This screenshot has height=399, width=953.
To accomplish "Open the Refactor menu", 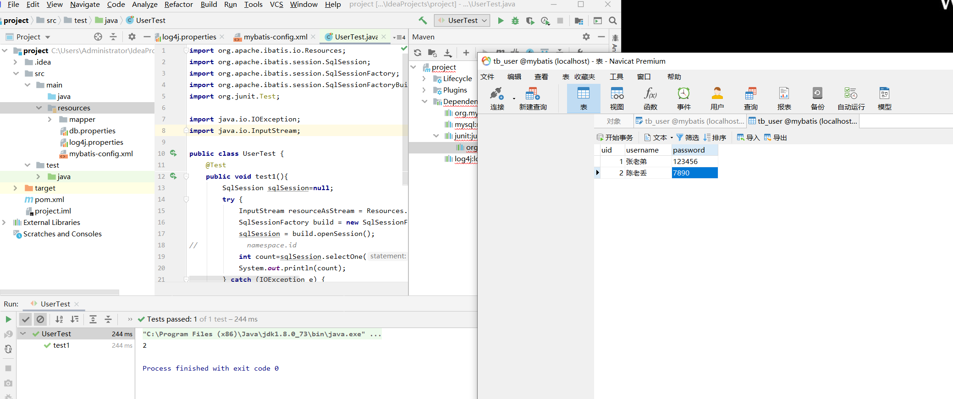I will pyautogui.click(x=178, y=5).
